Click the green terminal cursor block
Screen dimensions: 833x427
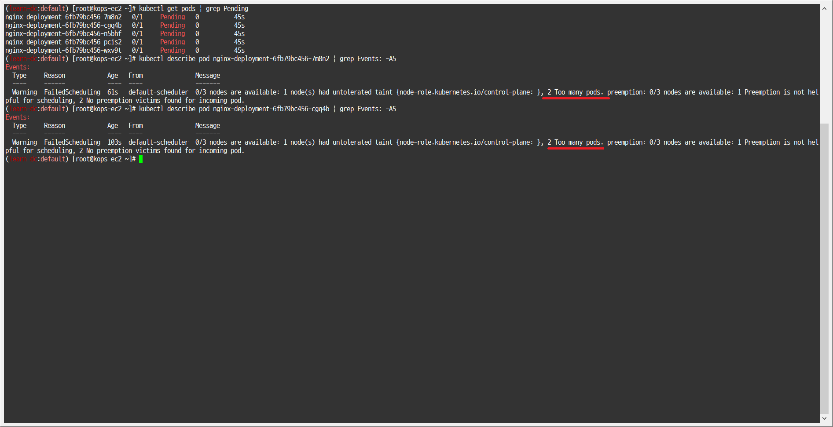point(141,159)
